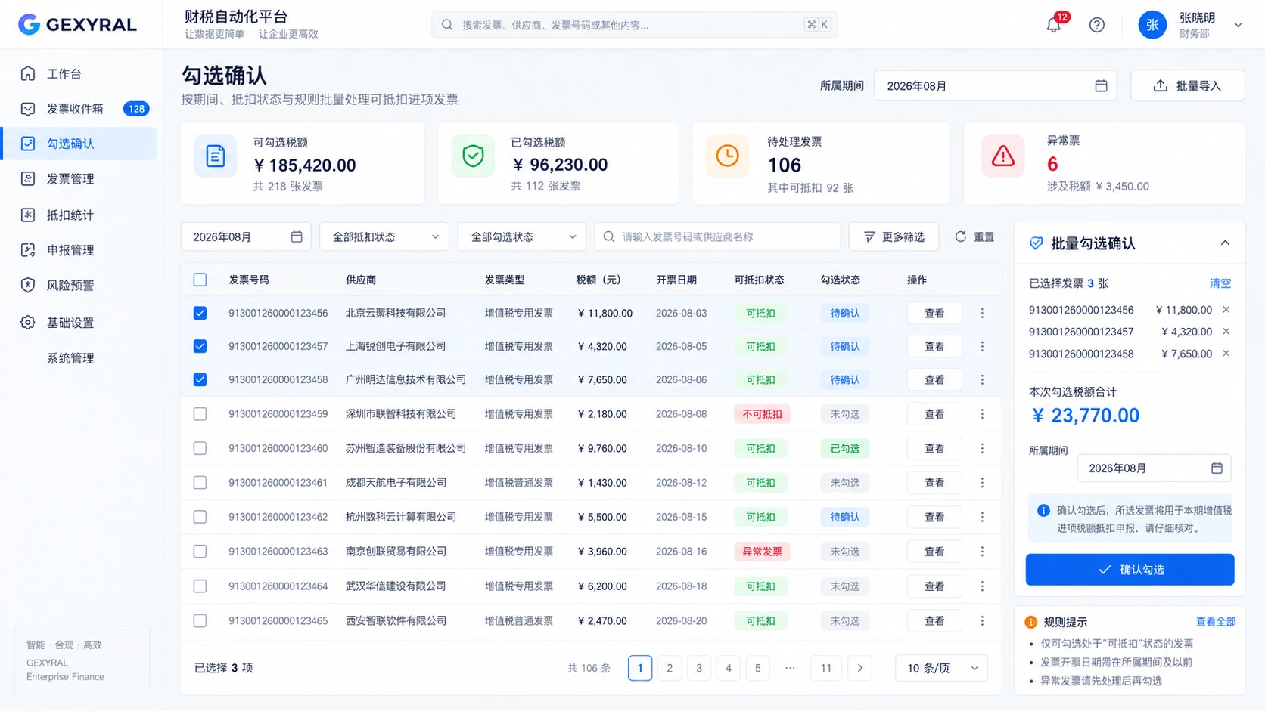Click the 可勾选税额 document icon
This screenshot has width=1265, height=711.
[216, 156]
